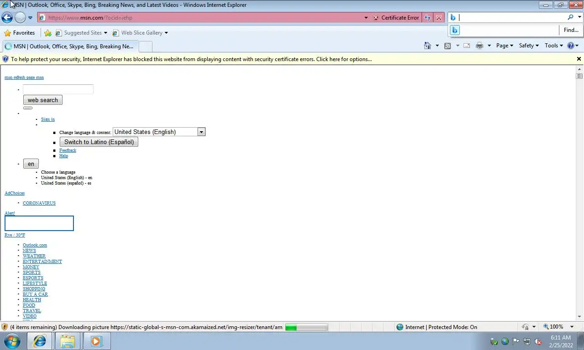
Task: Open the Page menu
Action: (x=505, y=46)
